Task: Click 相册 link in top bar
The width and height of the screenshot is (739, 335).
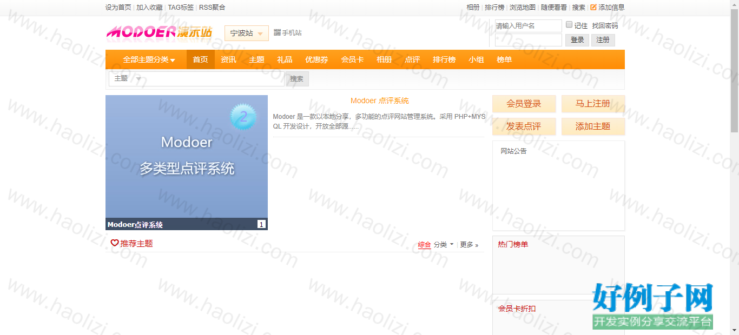Action: 473,8
